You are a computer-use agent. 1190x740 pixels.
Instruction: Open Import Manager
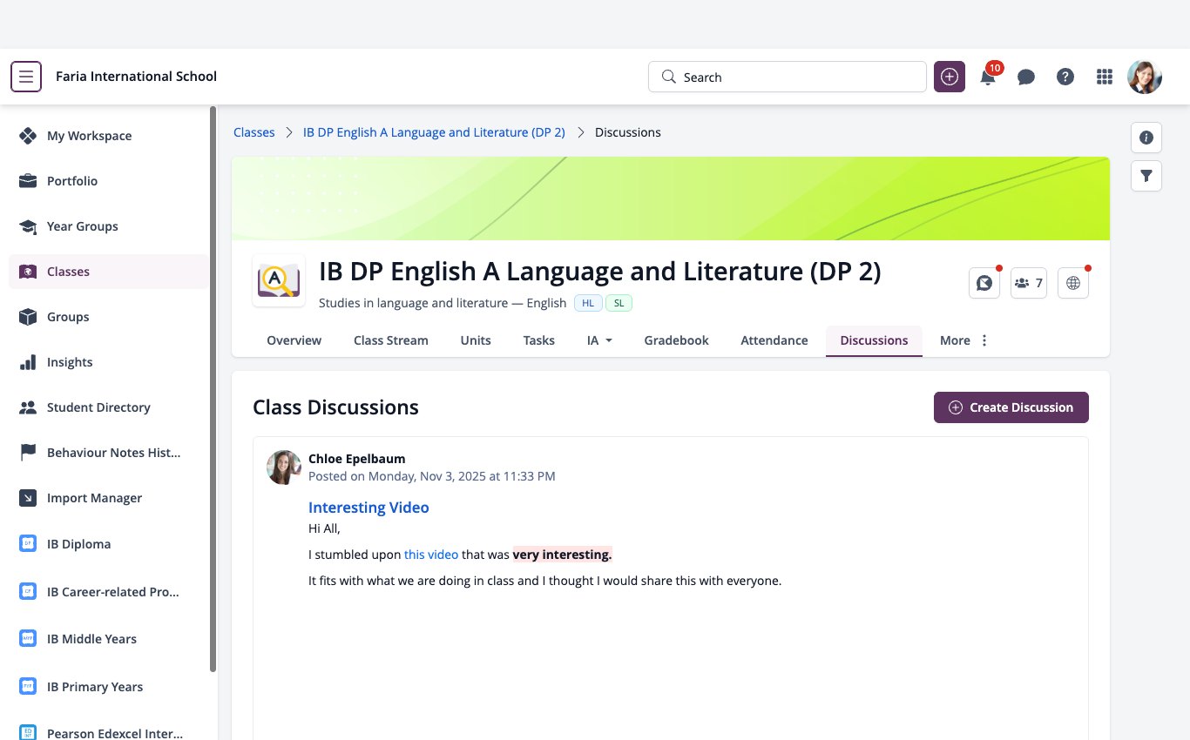click(x=109, y=498)
